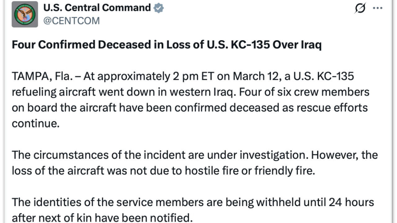Click the word "continue." ending first paragraph
This screenshot has height=223, width=397.
[x=35, y=124]
